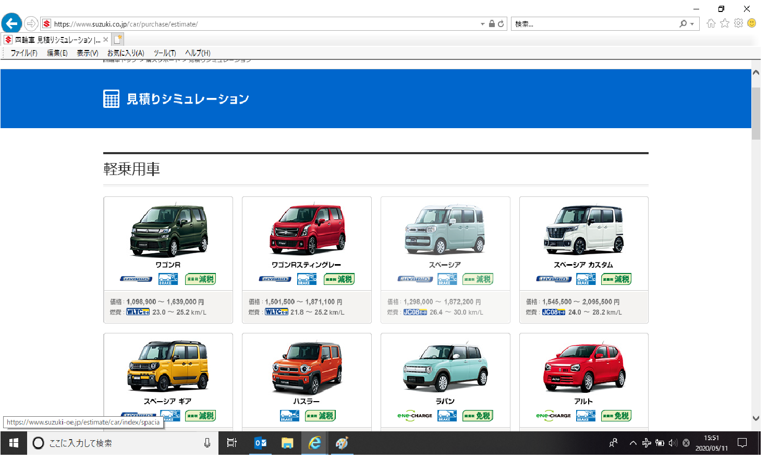Open Outlook from the taskbar

pyautogui.click(x=260, y=443)
